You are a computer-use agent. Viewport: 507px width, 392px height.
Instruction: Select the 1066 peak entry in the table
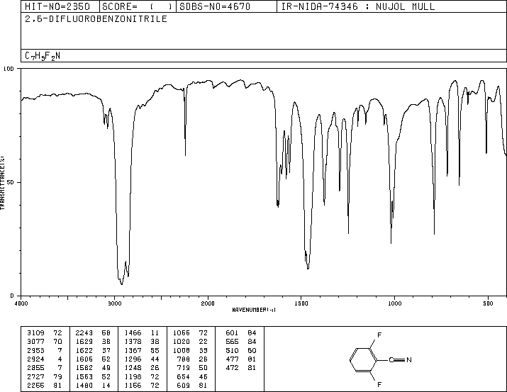(190, 333)
